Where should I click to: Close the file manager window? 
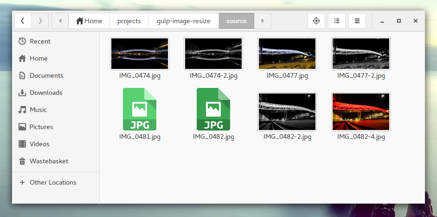(416, 21)
